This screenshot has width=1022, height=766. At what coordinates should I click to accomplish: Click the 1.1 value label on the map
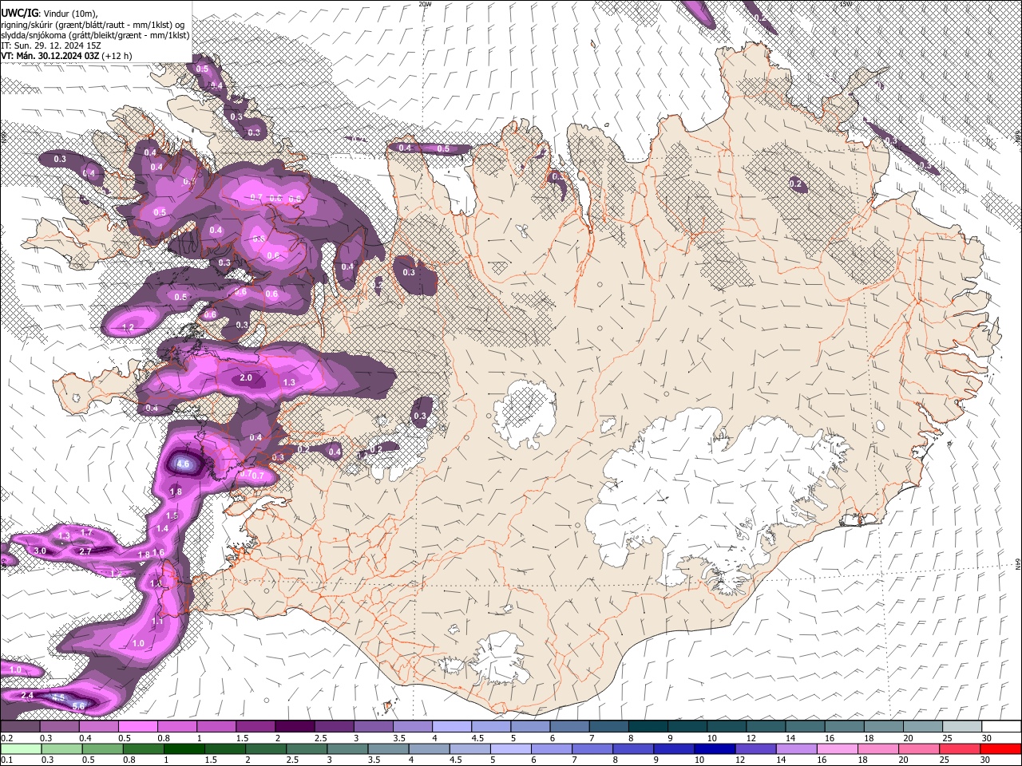(x=157, y=621)
